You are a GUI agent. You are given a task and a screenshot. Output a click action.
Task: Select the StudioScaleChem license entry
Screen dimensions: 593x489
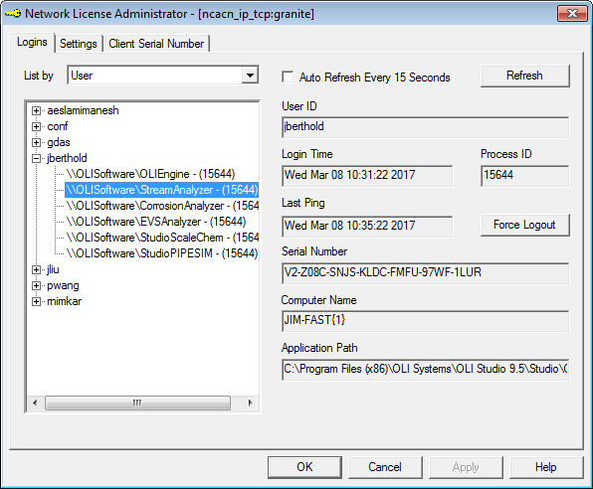click(162, 238)
